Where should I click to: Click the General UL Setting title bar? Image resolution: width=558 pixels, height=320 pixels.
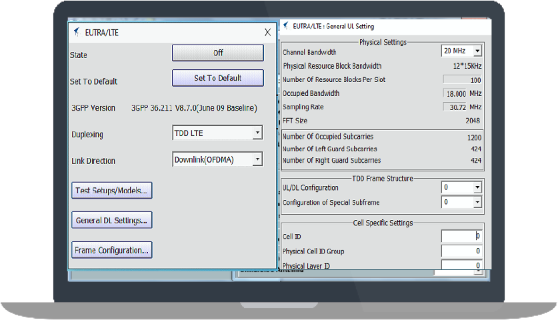[400, 26]
